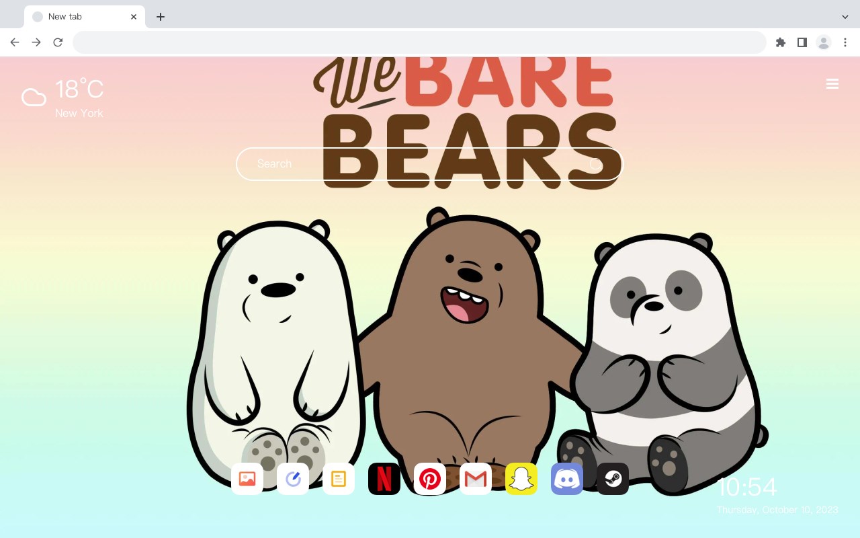The height and width of the screenshot is (538, 860).
Task: Focus the browser address bar
Action: [419, 42]
